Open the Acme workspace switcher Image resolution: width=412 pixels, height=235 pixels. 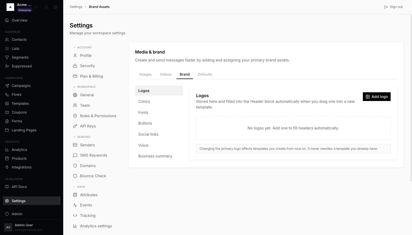(22, 7)
